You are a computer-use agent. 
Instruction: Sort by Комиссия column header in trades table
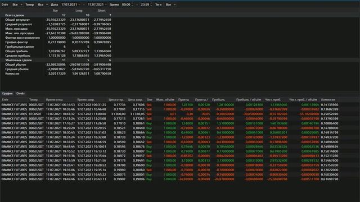328,100
